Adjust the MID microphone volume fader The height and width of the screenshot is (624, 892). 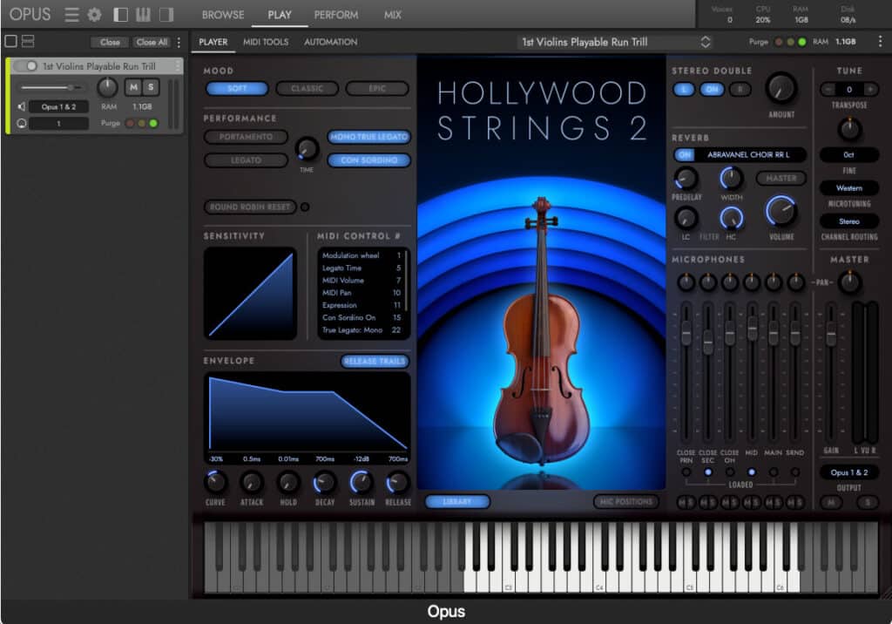[x=753, y=329]
